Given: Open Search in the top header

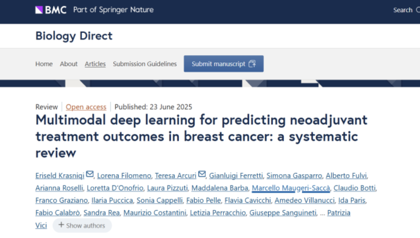Looking at the screenshot, I should (x=403, y=10).
